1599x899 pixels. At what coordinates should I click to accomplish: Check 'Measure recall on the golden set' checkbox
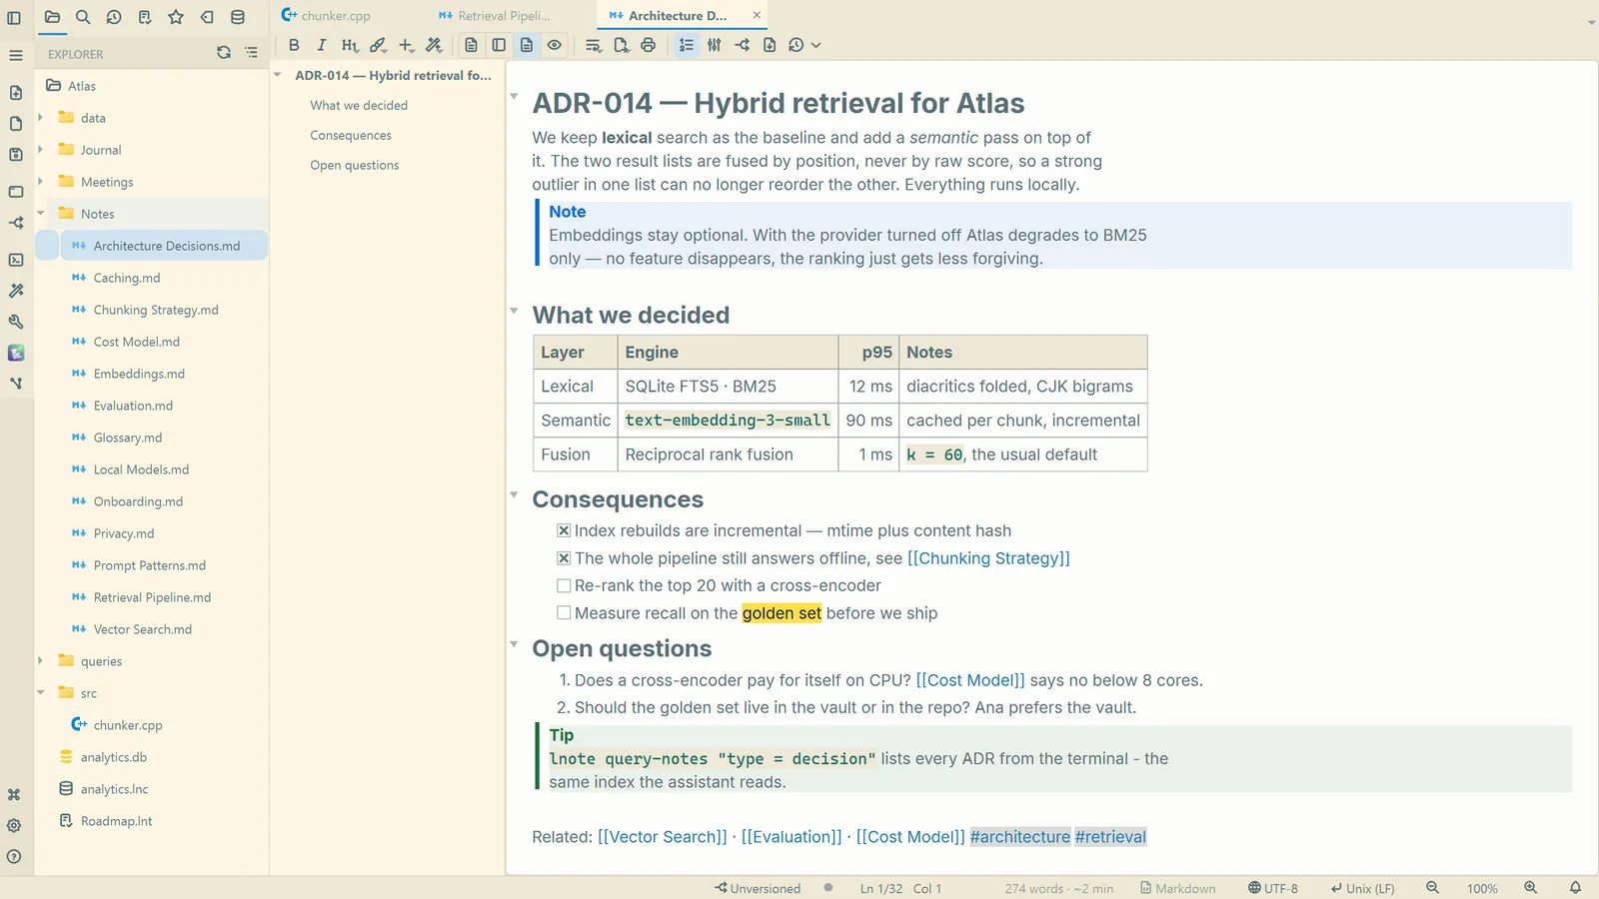pyautogui.click(x=564, y=613)
